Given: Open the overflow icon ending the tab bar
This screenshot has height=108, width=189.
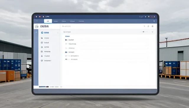Looking at the screenshot, I should click(154, 21).
